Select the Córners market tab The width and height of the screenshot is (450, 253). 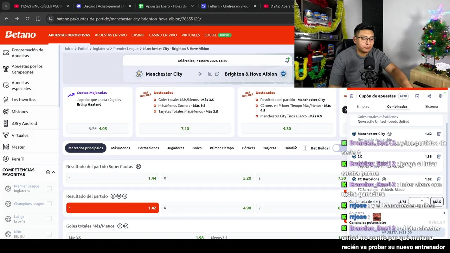(x=249, y=148)
